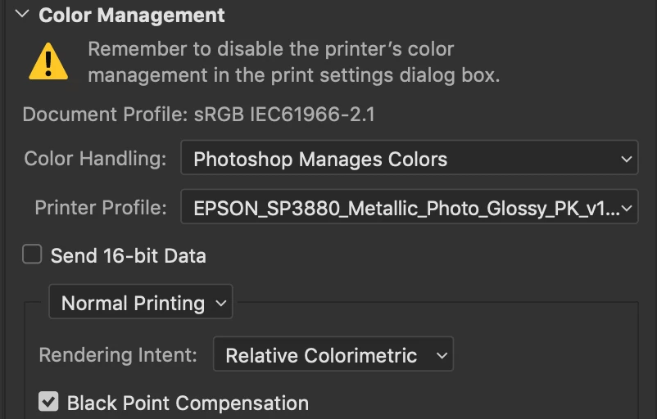Click the Printer Profile label
This screenshot has height=419, width=657.
[101, 208]
